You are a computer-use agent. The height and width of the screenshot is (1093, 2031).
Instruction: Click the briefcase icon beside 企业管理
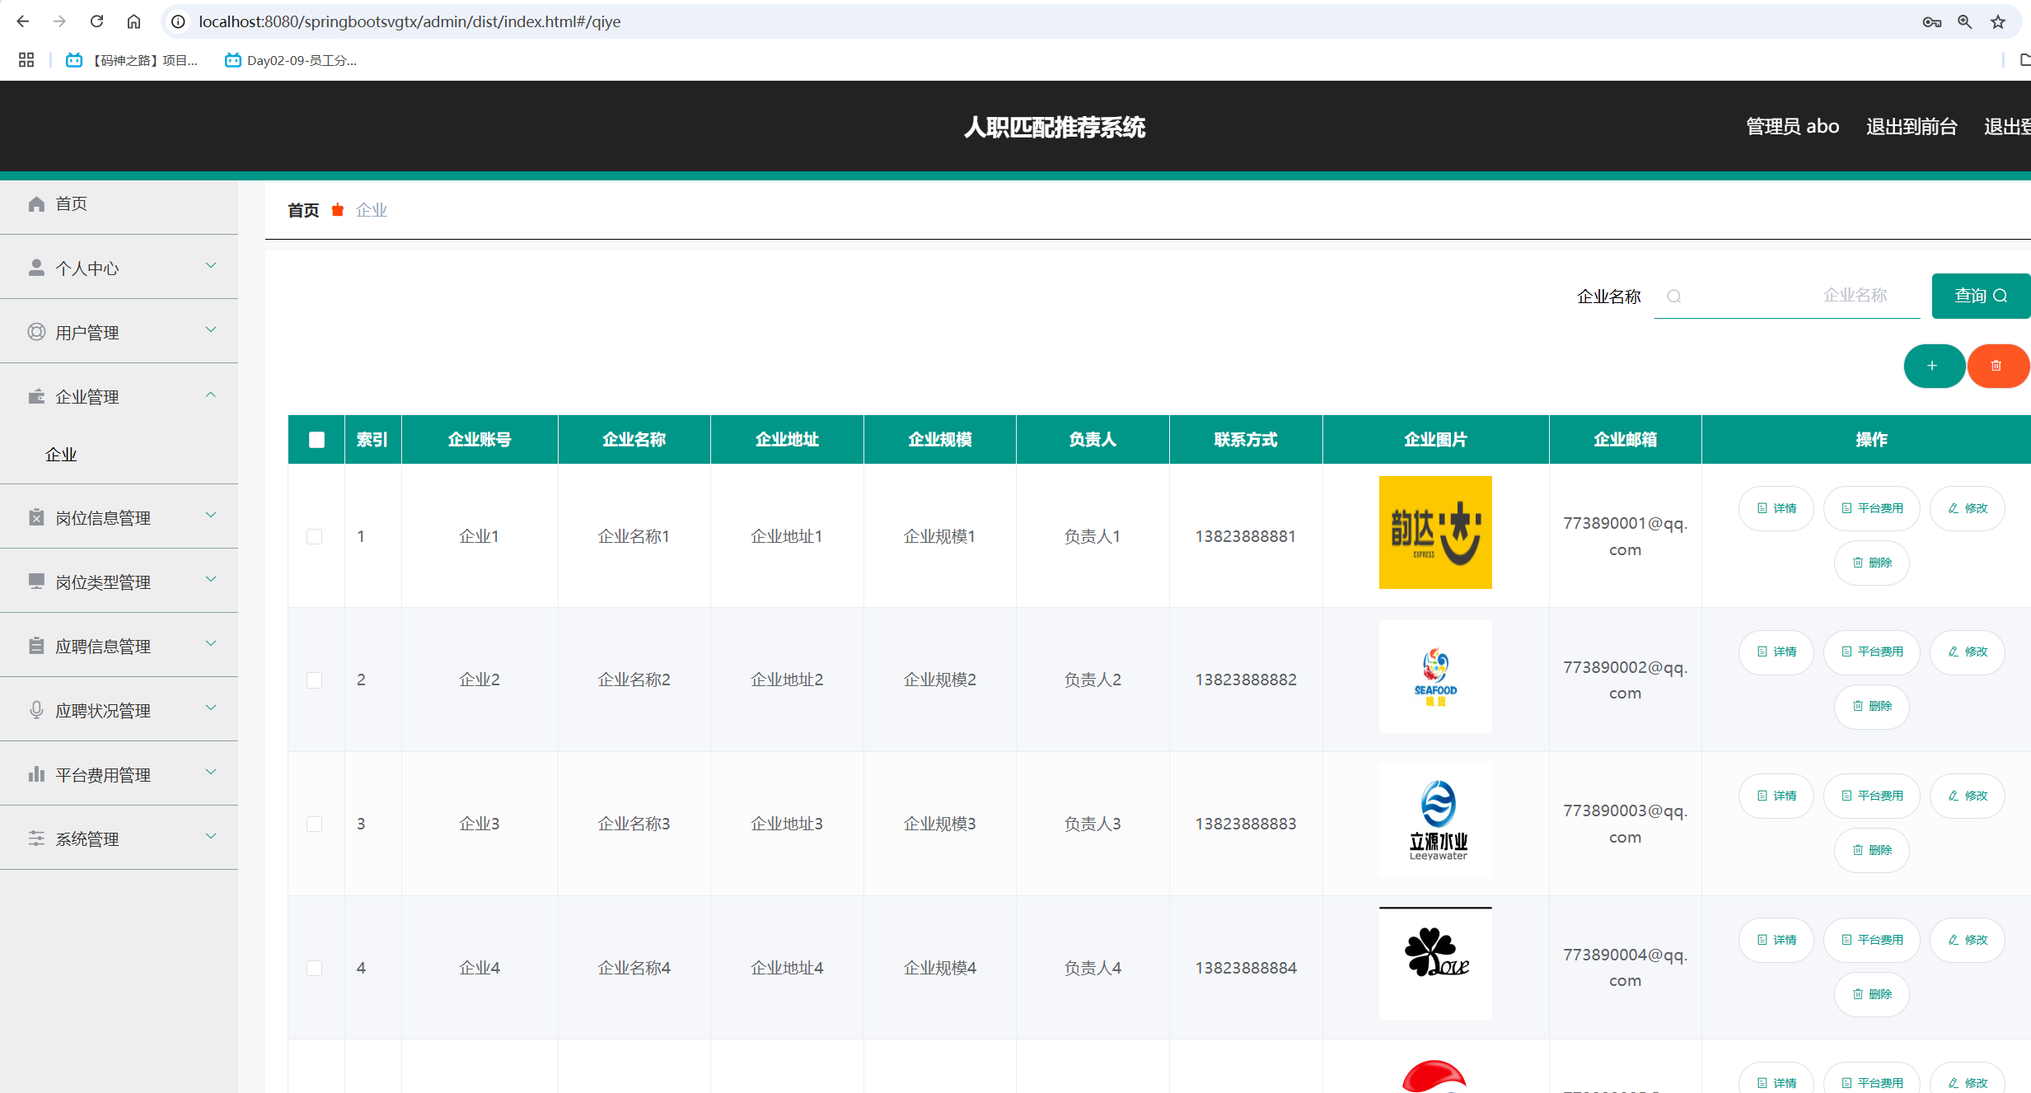[x=36, y=396]
